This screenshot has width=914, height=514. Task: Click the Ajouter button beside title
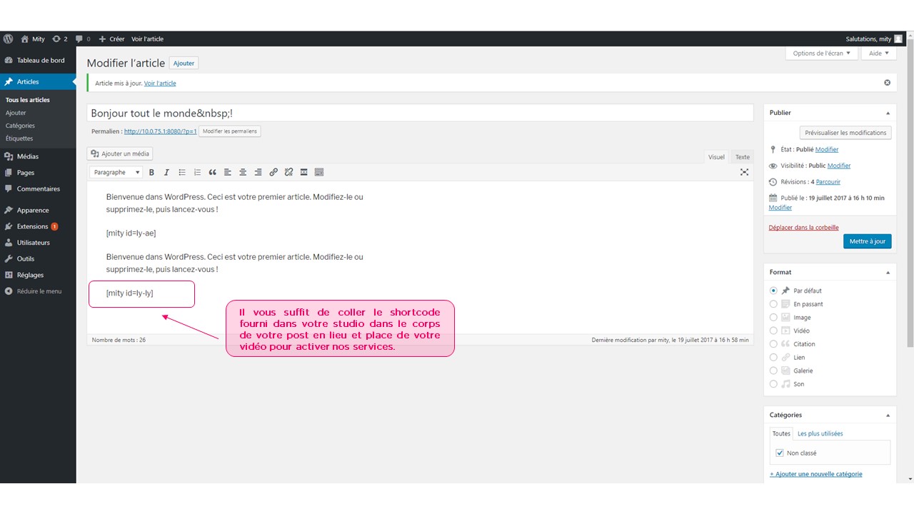[184, 64]
